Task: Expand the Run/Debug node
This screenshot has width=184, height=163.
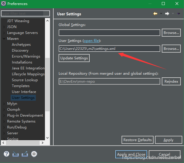Action: 4,127
